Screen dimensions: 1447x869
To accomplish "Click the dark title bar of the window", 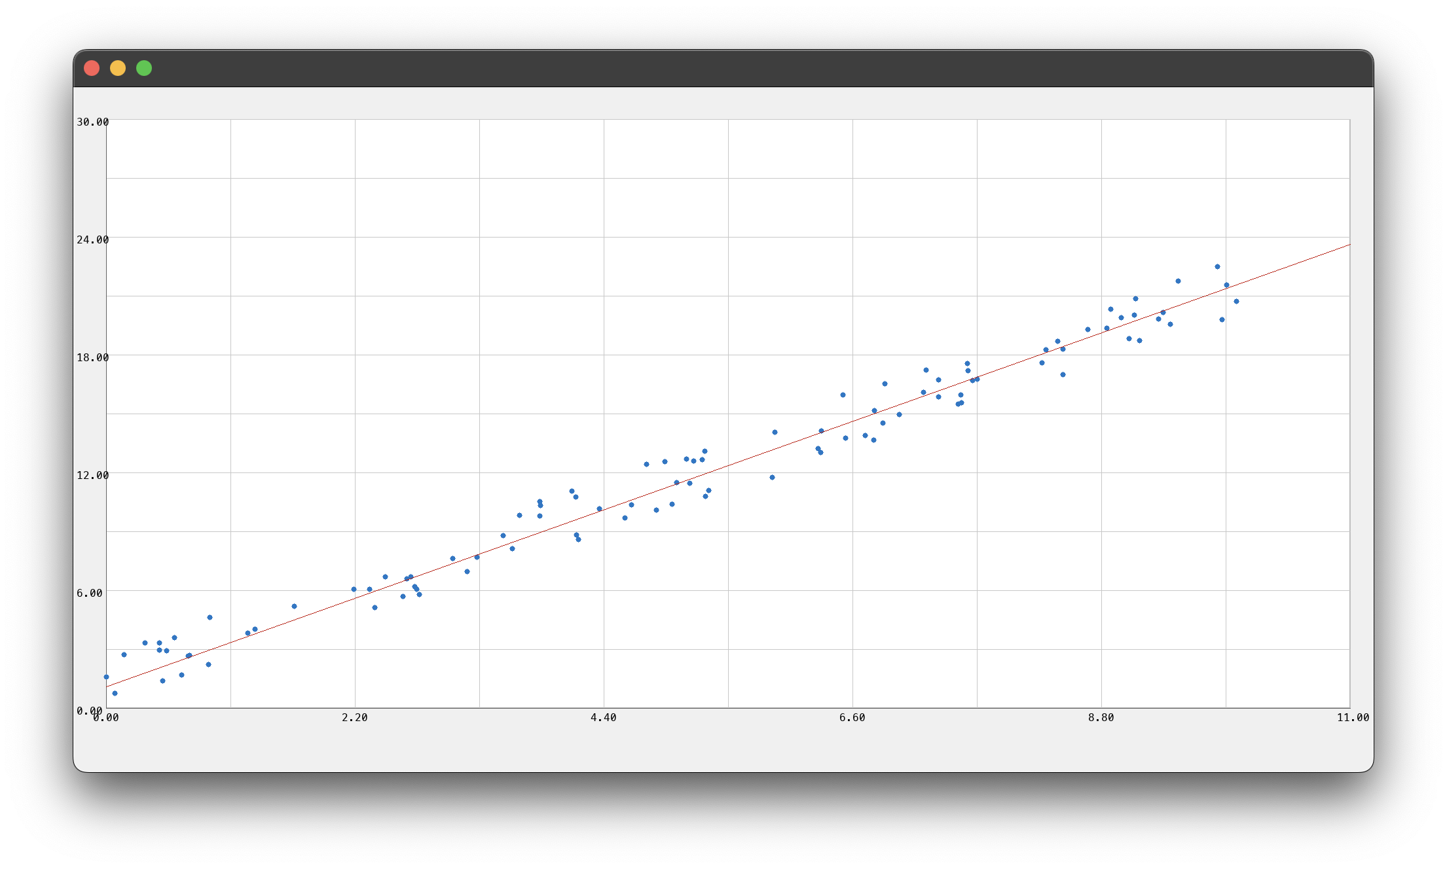I will [x=720, y=67].
